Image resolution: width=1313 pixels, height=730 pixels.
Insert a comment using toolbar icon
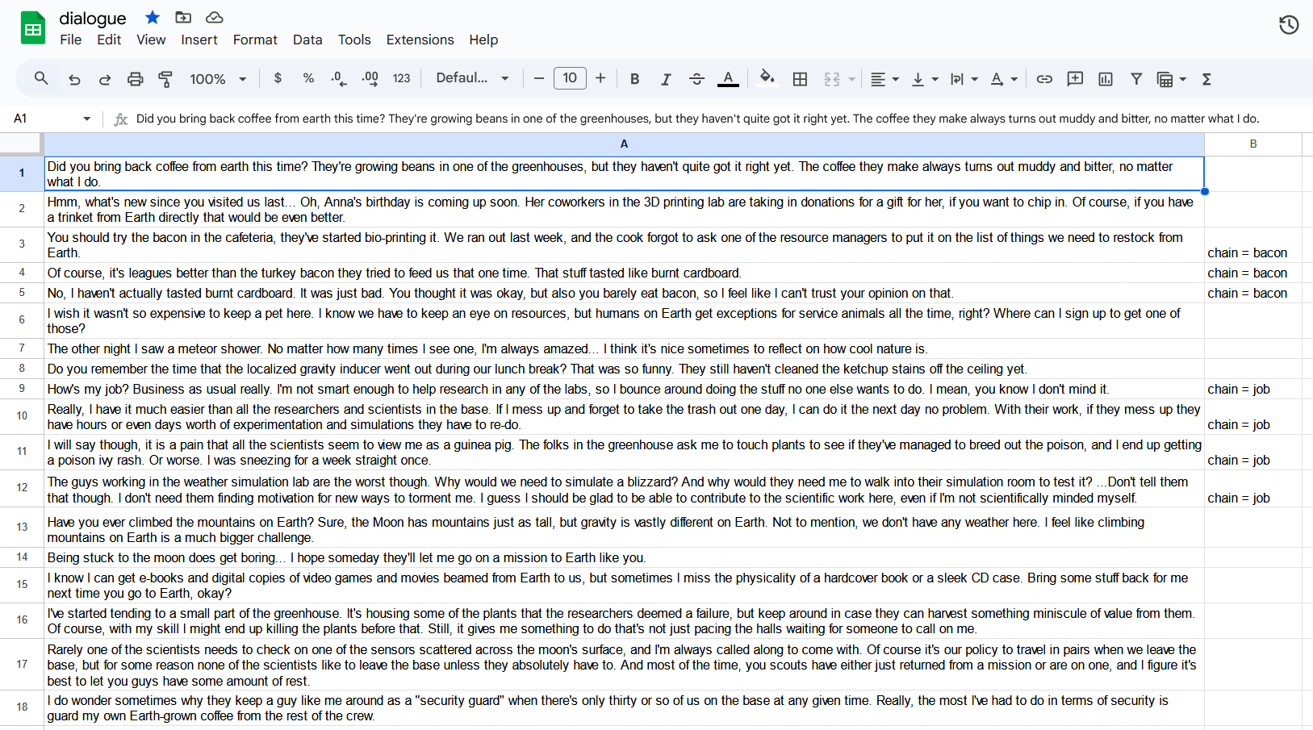[x=1075, y=79]
